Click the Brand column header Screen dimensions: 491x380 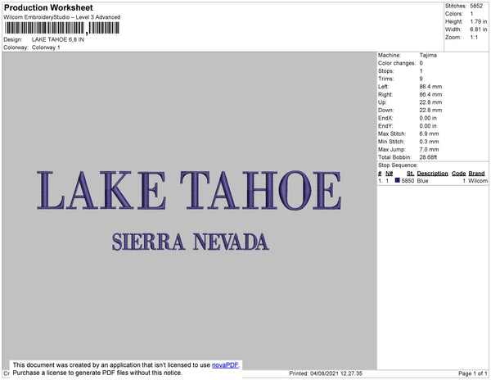[476, 174]
